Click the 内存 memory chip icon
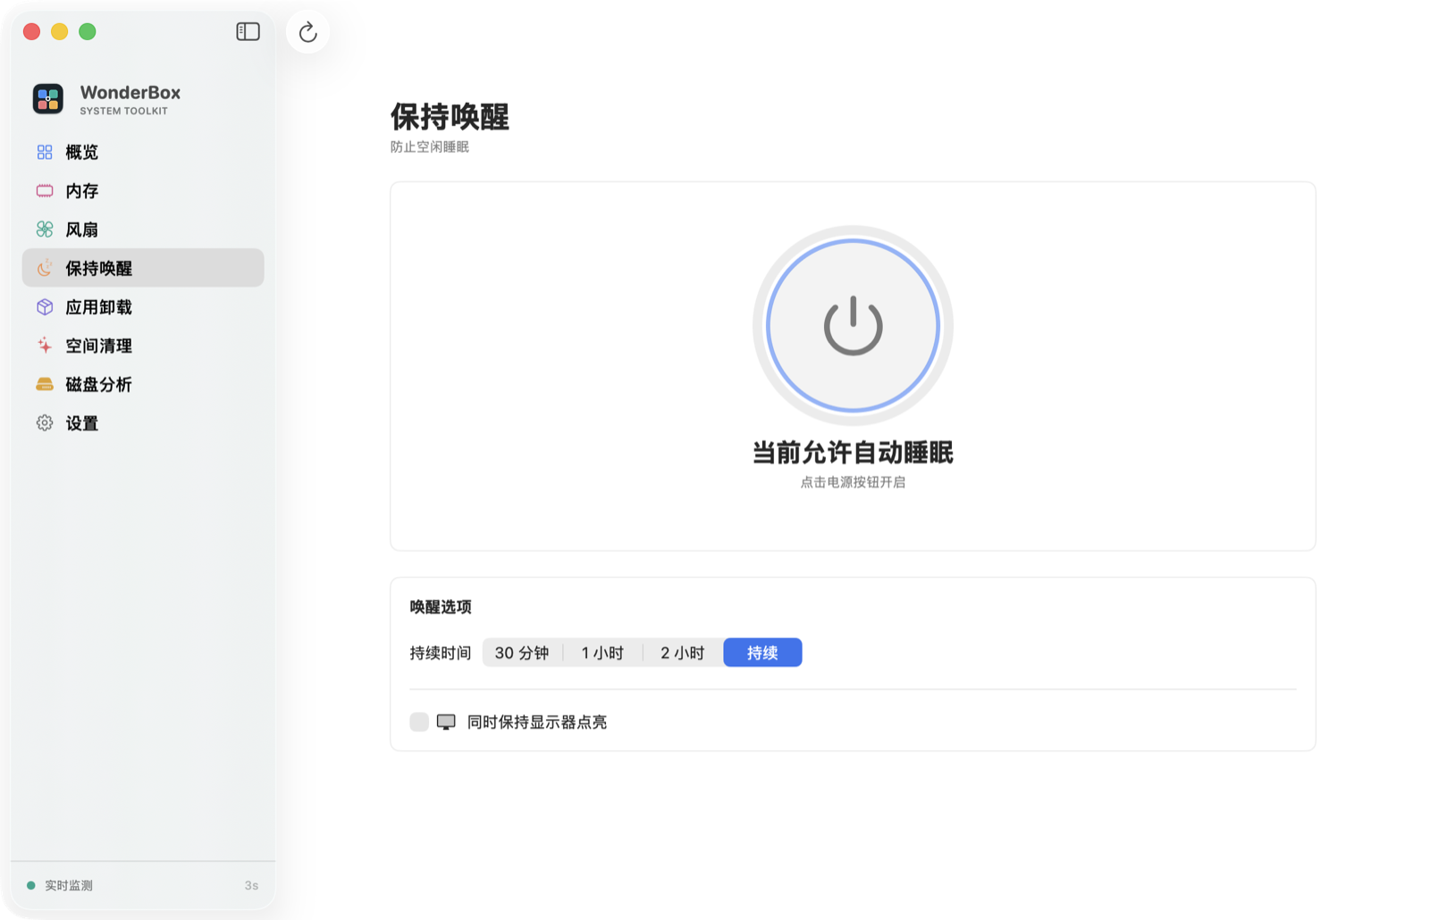The height and width of the screenshot is (920, 1430). 45,190
